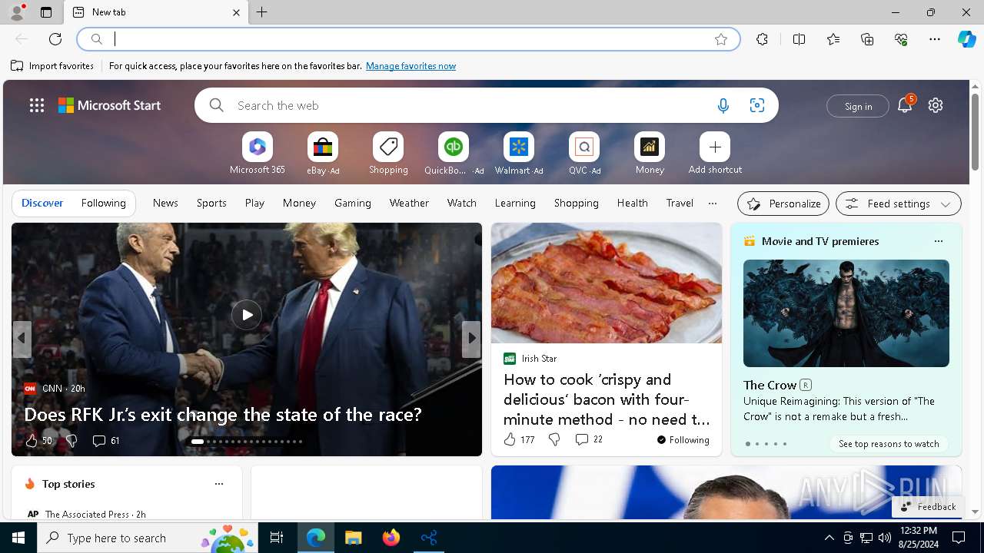Start voice search with microphone icon

(x=723, y=106)
